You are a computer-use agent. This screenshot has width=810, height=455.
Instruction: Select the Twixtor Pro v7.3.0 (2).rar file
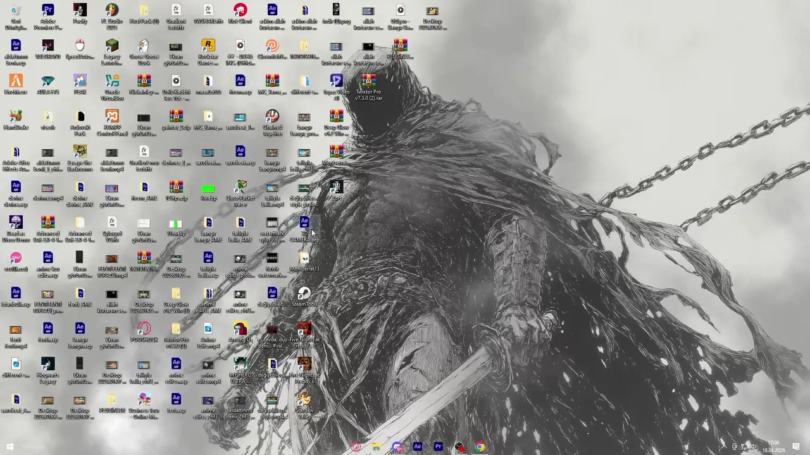(368, 88)
